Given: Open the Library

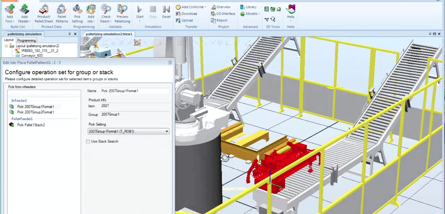Looking at the screenshot, I should (x=248, y=7).
